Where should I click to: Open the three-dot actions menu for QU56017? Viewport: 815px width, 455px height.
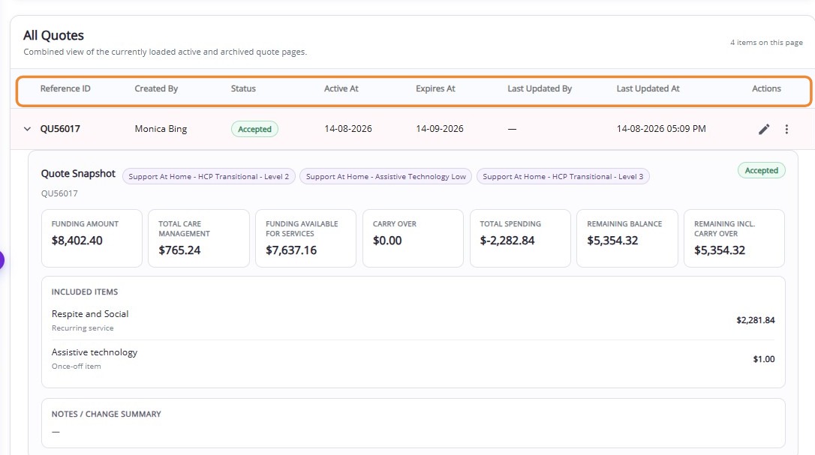(x=786, y=130)
